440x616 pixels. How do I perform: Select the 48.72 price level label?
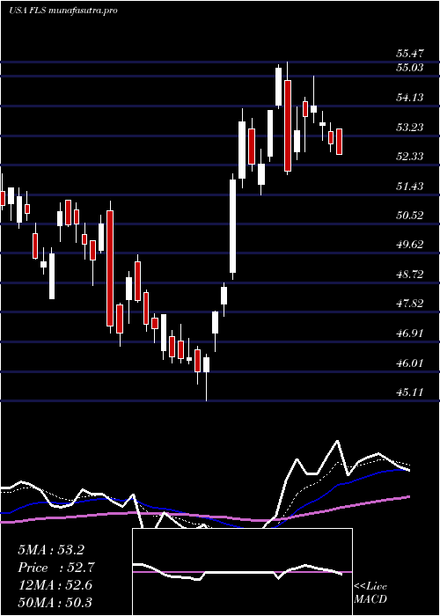(x=409, y=275)
